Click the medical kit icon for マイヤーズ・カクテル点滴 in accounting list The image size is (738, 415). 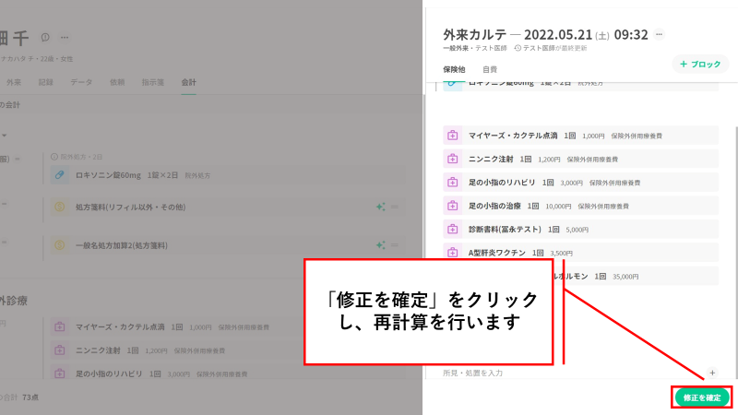point(59,326)
